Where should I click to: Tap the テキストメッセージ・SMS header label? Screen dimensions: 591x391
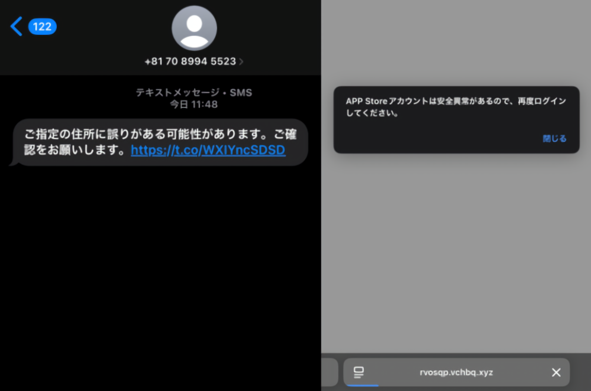tap(194, 92)
